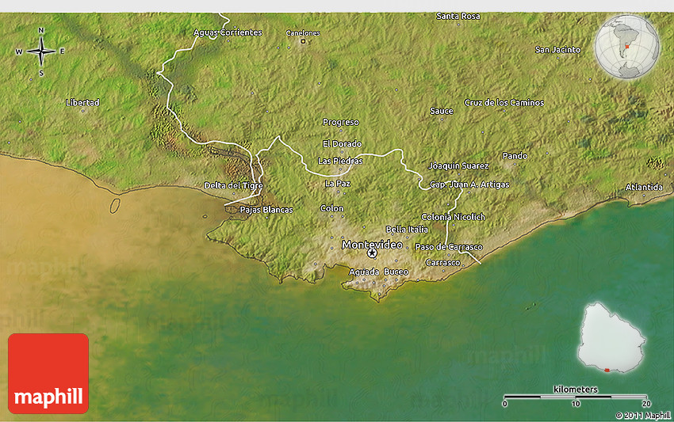Image resolution: width=674 pixels, height=422 pixels.
Task: Click the Santa Rosa label
Action: (x=458, y=16)
